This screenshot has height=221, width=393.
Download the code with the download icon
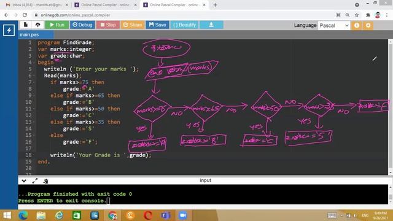point(211,25)
